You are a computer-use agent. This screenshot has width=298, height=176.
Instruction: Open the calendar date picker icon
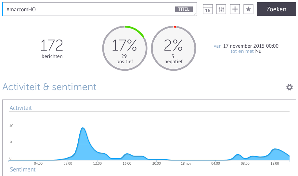[x=208, y=9]
